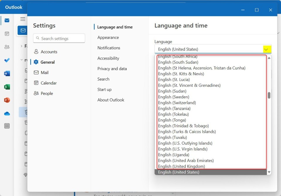
Task: Launch Excel from the Outlook app rail
Action: (7, 87)
